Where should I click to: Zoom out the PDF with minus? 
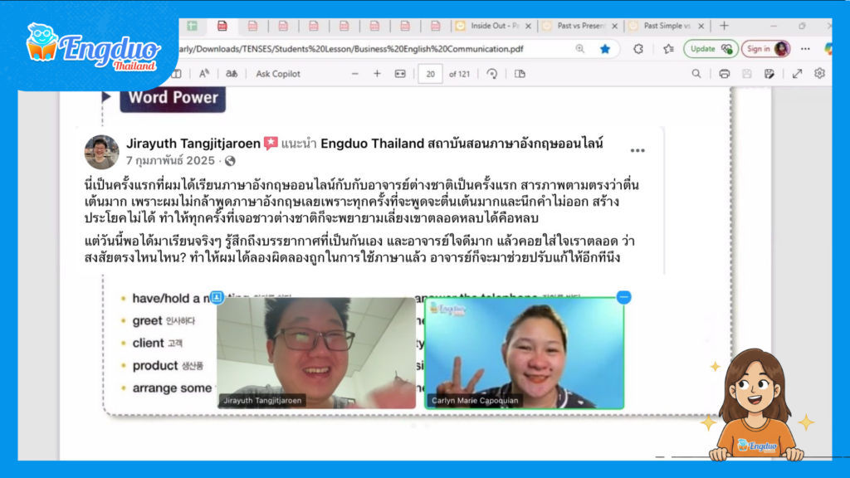(x=355, y=74)
